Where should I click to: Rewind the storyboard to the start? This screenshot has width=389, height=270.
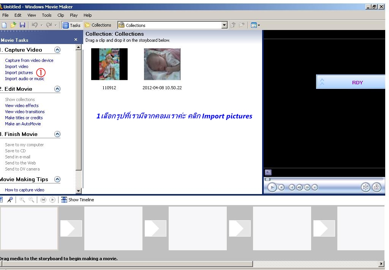[43, 200]
